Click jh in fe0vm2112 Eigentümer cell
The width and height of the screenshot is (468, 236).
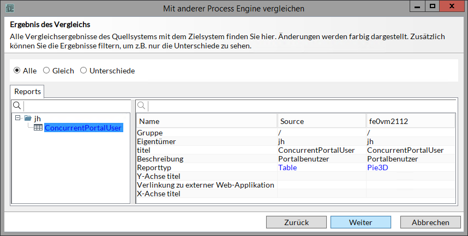click(x=370, y=141)
